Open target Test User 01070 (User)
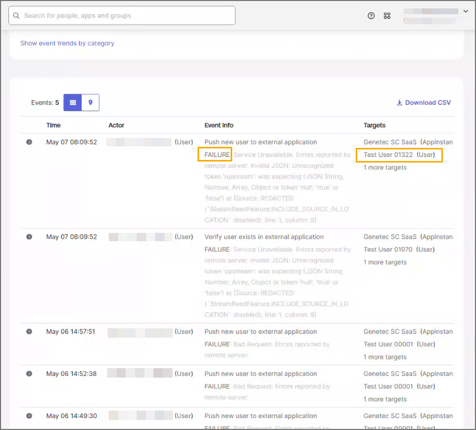Image resolution: width=476 pixels, height=430 pixels. 399,250
